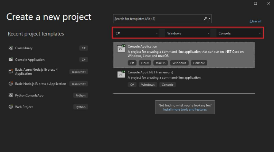Screen dimensions: 274x152
Task: Click the Web Project globe icon
Action: (11, 107)
